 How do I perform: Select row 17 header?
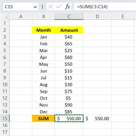pos(5,132)
